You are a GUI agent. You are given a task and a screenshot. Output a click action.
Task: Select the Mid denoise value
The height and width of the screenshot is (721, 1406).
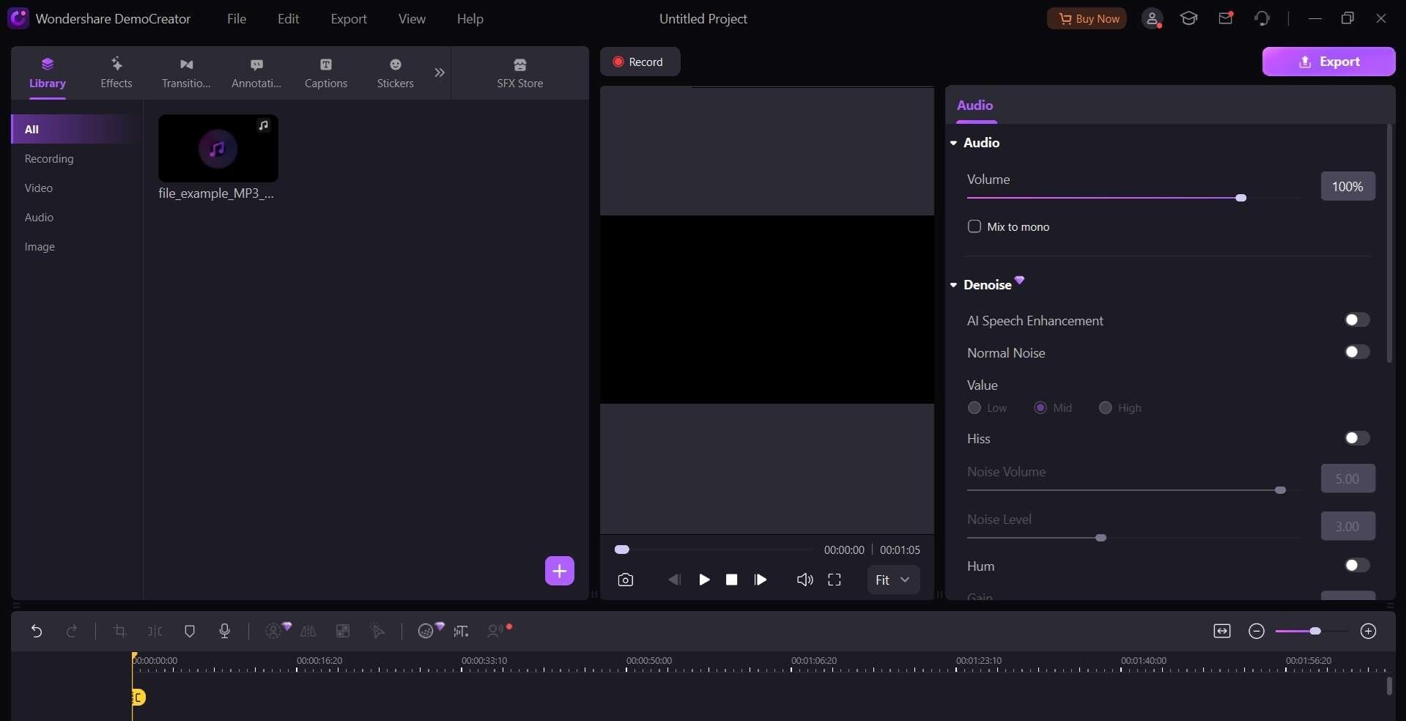click(1040, 408)
